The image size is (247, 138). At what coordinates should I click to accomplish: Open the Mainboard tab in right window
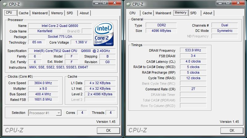tap(163, 13)
